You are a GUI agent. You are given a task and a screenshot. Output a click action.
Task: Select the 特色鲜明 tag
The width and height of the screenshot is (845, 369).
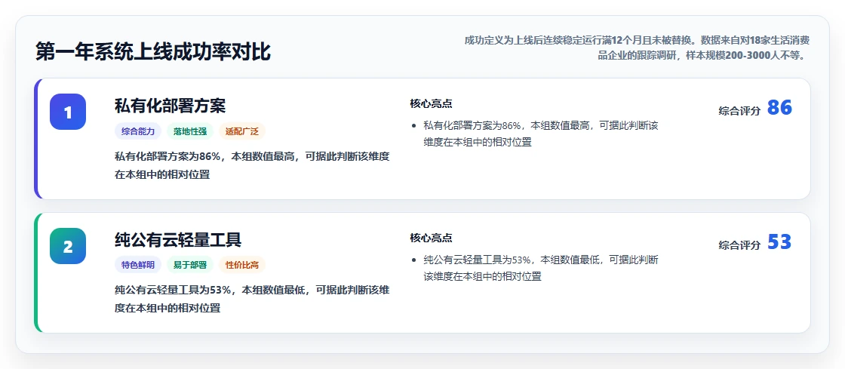coord(138,265)
